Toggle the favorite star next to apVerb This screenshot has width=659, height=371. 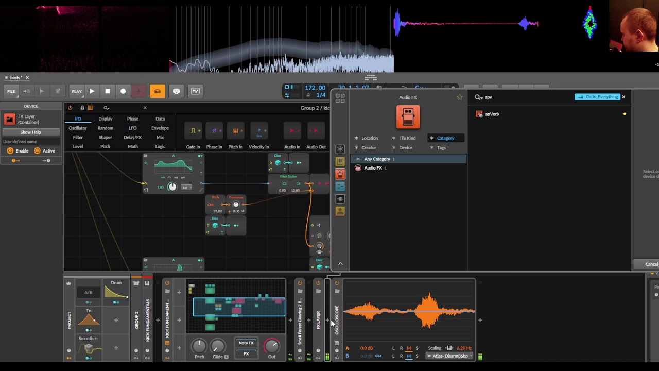pyautogui.click(x=625, y=114)
